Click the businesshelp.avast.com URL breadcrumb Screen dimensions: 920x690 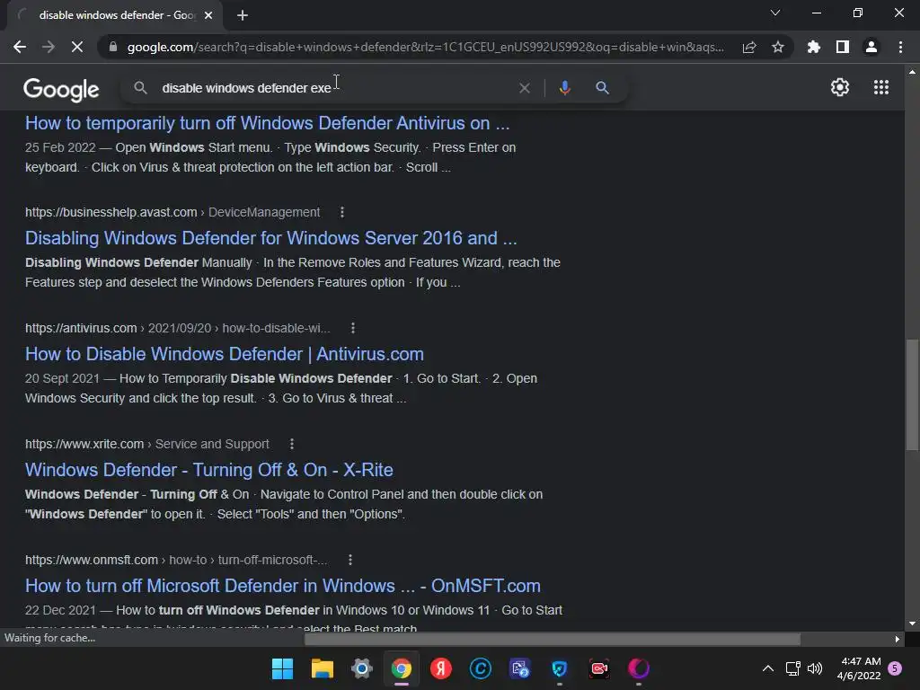[172, 212]
